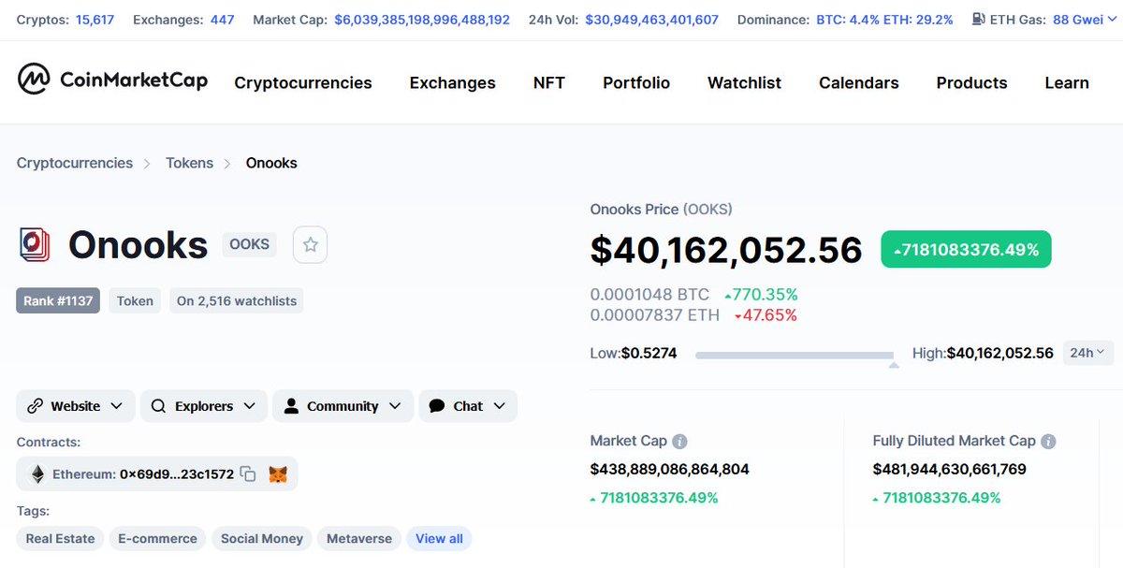Click the Onooks current breadcrumb
The width and height of the screenshot is (1123, 568).
(x=271, y=163)
